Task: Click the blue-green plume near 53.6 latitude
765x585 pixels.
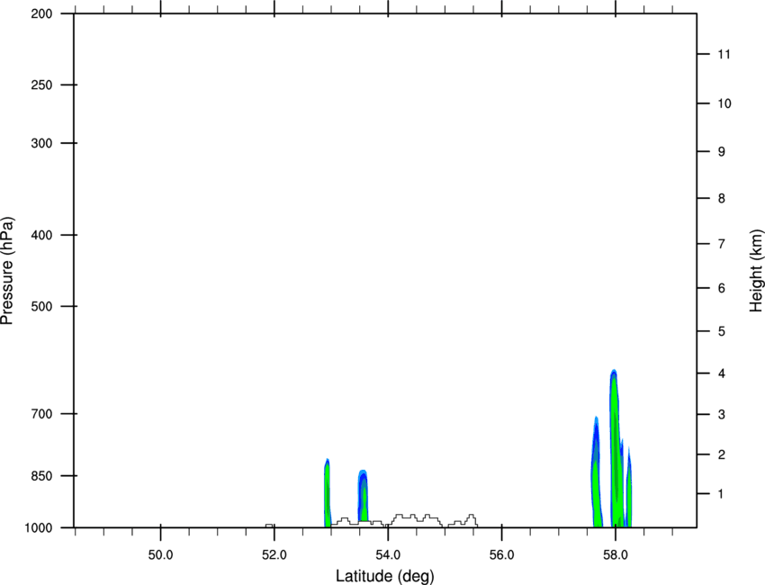Action: pos(363,498)
